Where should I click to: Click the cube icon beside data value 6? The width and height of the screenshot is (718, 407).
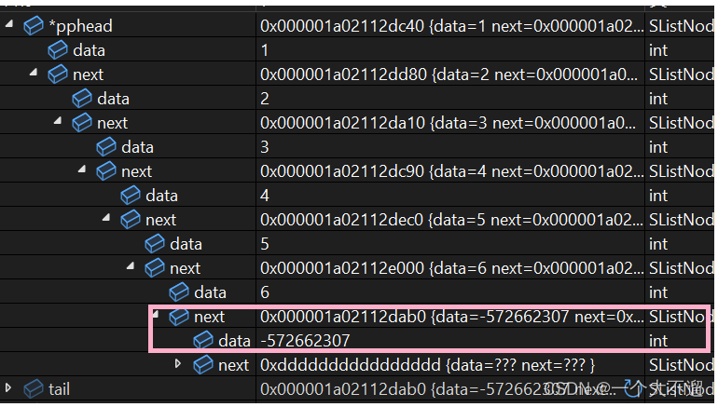point(179,292)
